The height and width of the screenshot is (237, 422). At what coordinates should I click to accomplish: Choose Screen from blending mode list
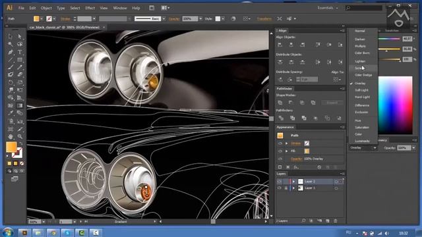pyautogui.click(x=359, y=68)
